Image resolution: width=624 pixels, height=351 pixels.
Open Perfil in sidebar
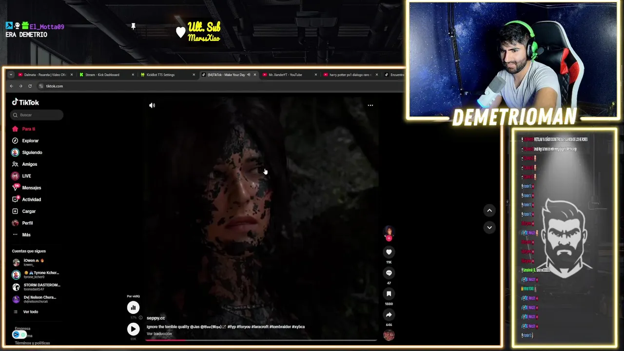click(x=23, y=223)
